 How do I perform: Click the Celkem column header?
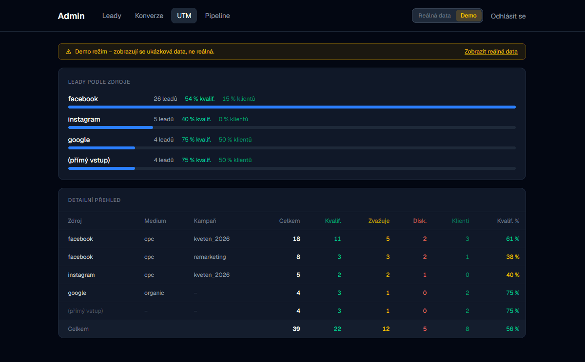[290, 221]
